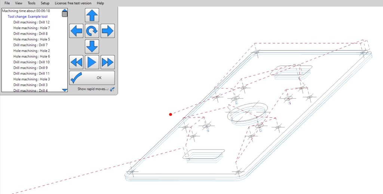
Task: Select 'Hole machining : Hole 5'
Action: coord(31,39)
